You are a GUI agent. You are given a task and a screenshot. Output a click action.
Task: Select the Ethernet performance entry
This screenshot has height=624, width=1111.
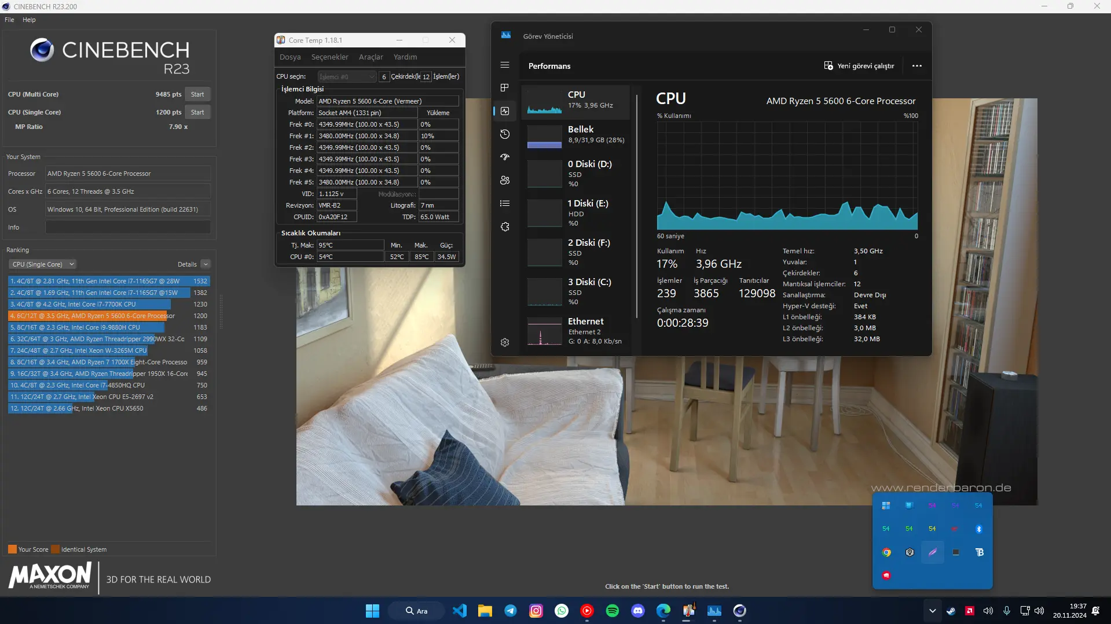pos(575,331)
